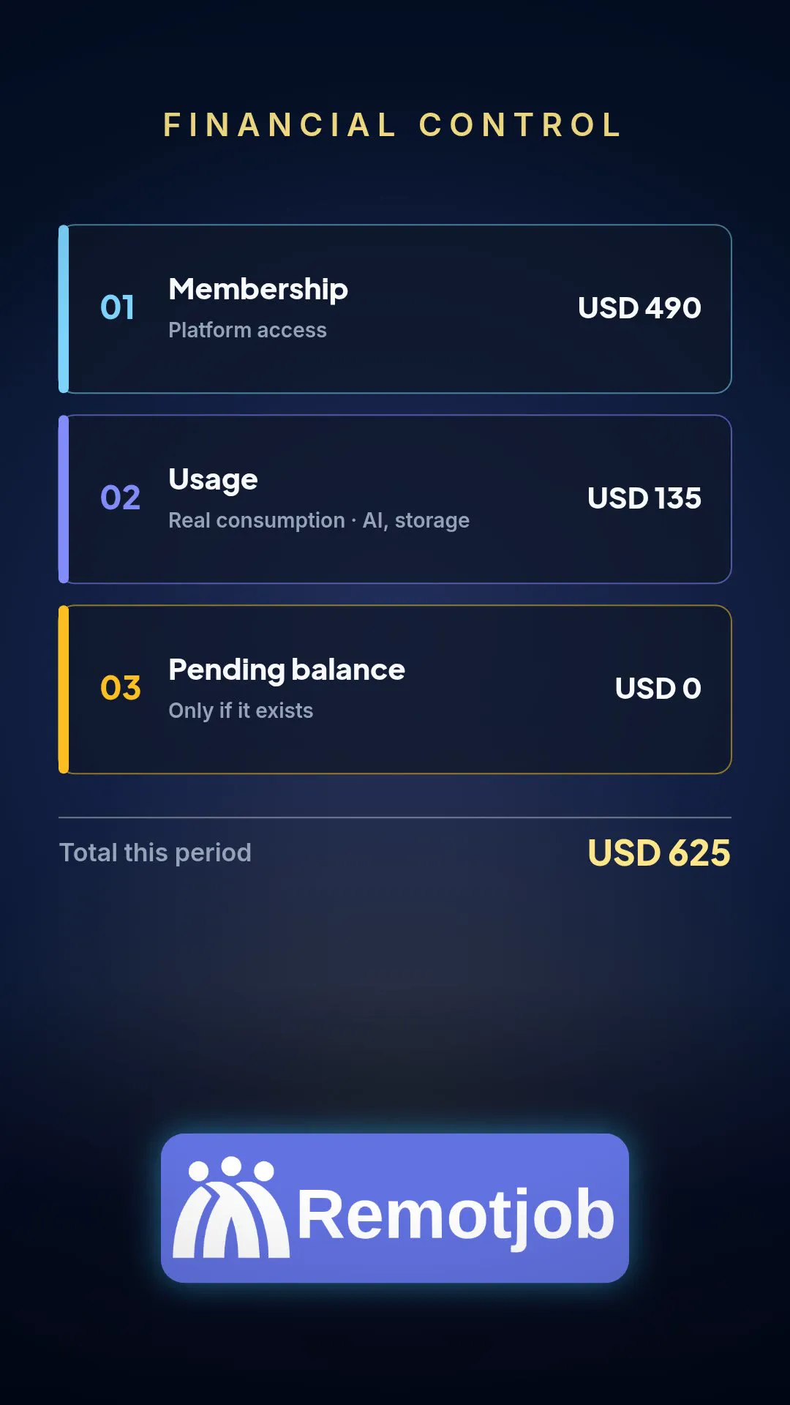The image size is (790, 1405).
Task: Open the Membership card
Action: (395, 309)
